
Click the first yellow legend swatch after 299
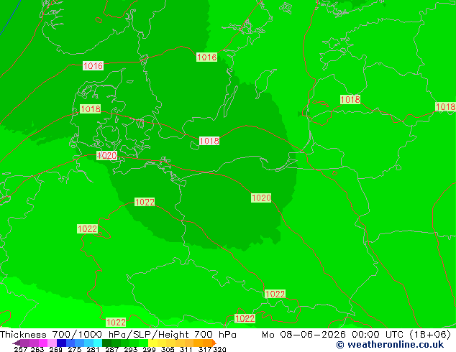click(152, 343)
